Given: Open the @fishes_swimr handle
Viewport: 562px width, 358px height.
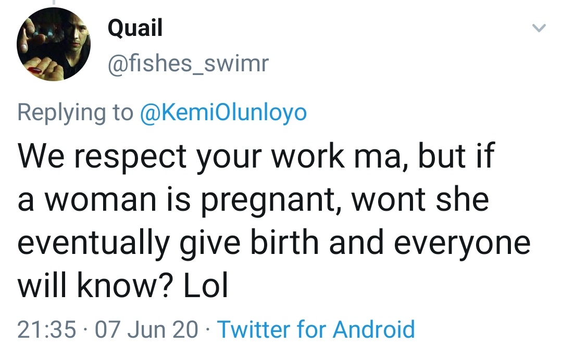Looking at the screenshot, I should tap(188, 63).
